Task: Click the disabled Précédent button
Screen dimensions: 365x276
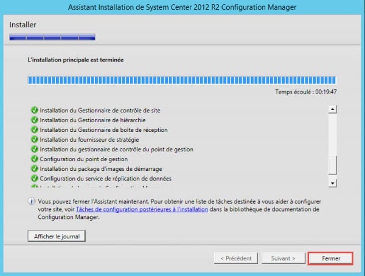Action: pyautogui.click(x=236, y=258)
